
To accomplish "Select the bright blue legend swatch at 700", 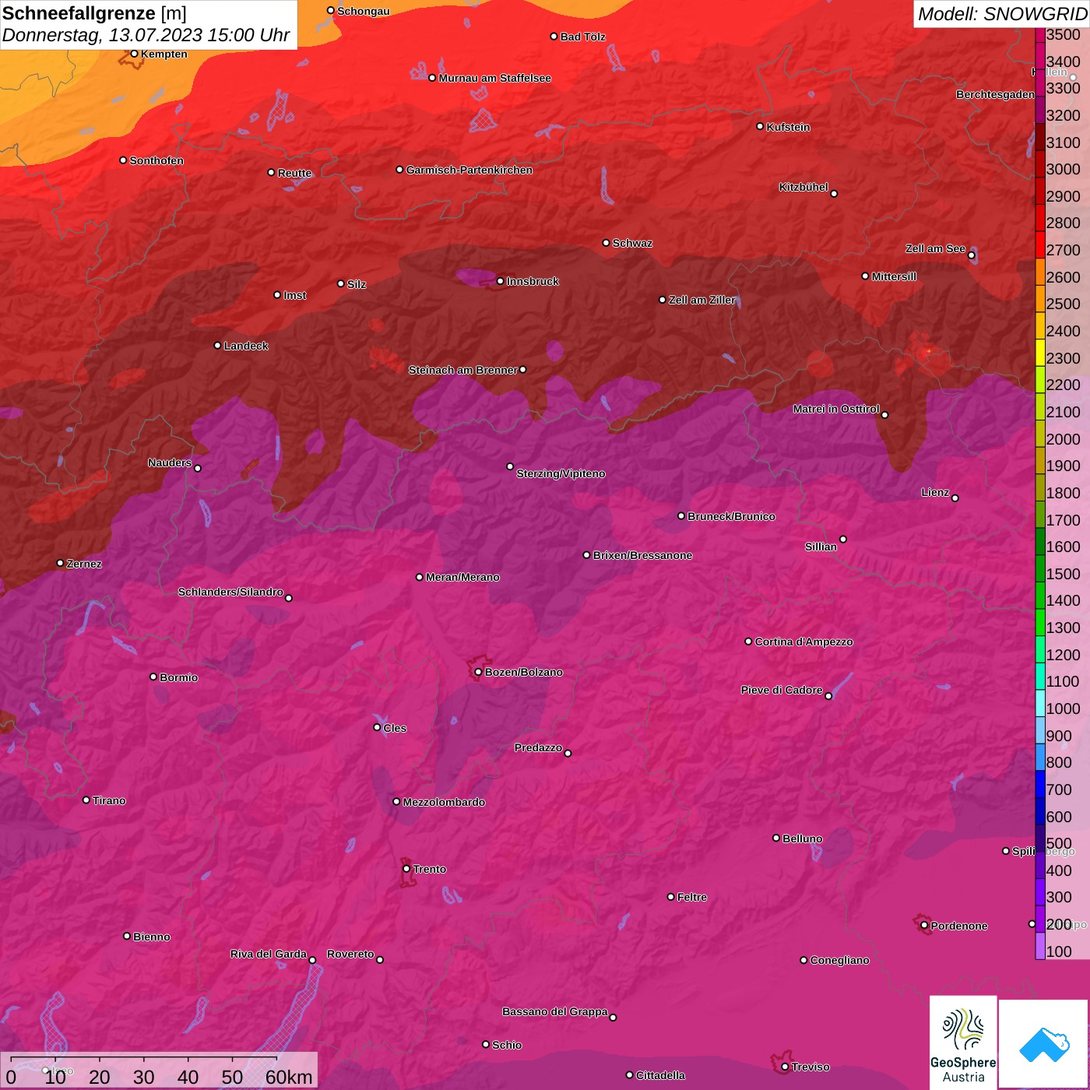I will [1040, 784].
